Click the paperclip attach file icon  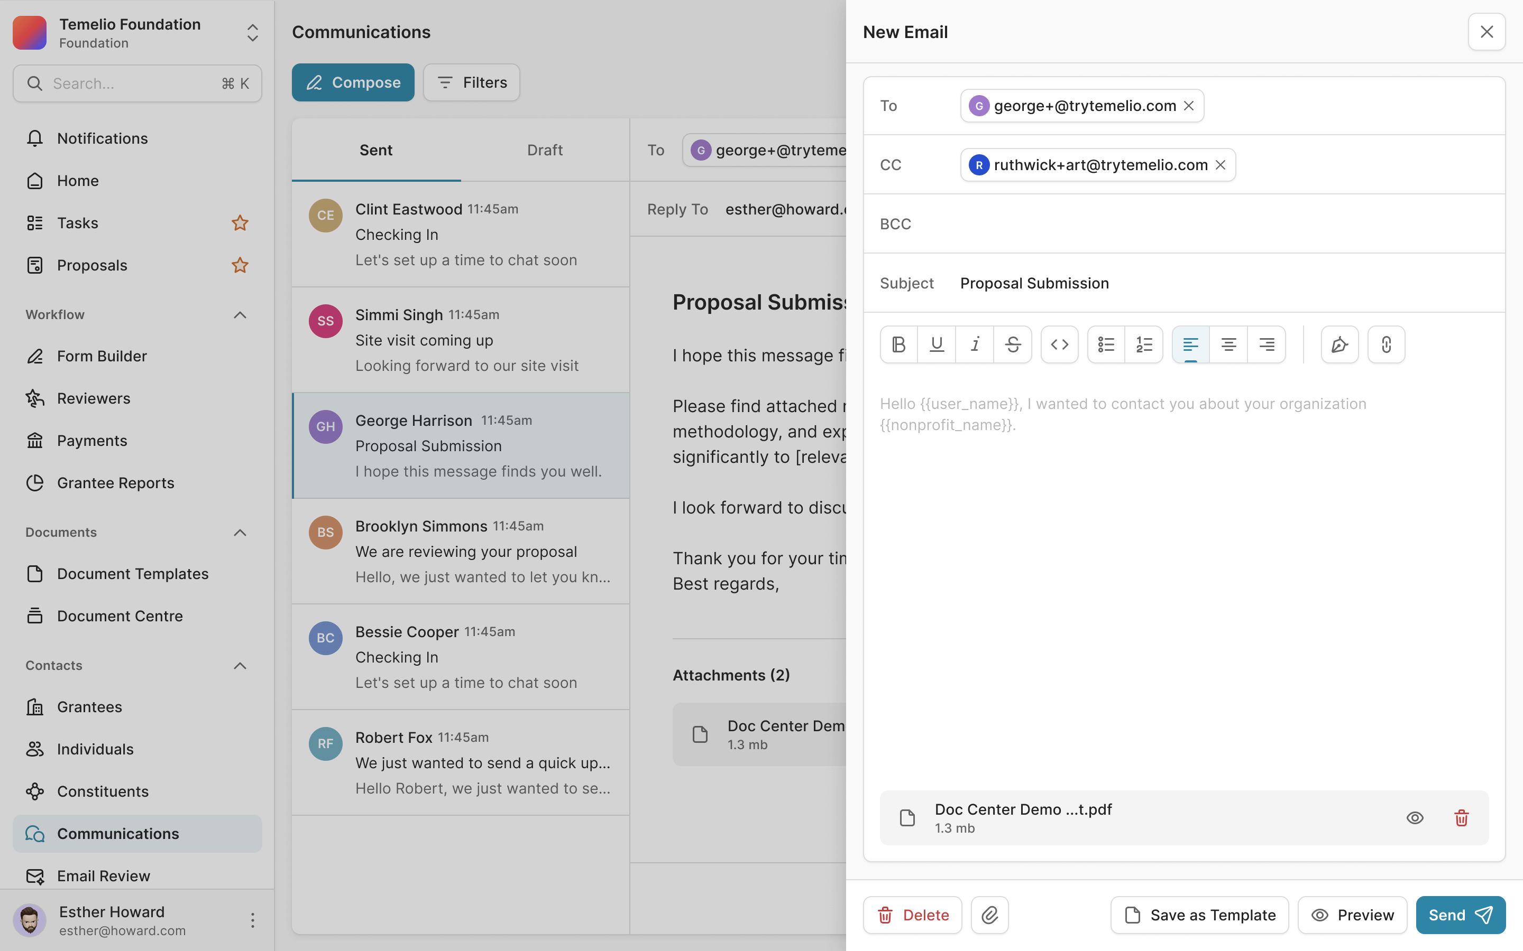click(x=989, y=915)
